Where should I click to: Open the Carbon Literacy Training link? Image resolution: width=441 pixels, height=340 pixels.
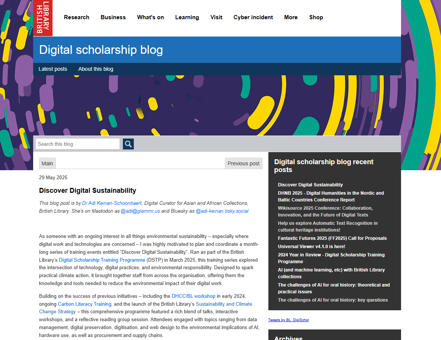pos(84,304)
